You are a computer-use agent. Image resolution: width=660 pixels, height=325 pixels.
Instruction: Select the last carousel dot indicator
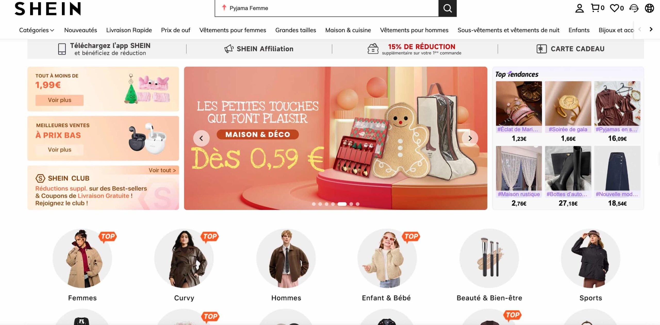(358, 204)
